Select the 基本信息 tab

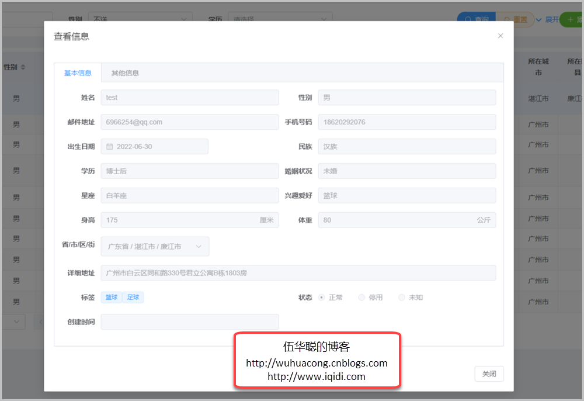coord(78,73)
